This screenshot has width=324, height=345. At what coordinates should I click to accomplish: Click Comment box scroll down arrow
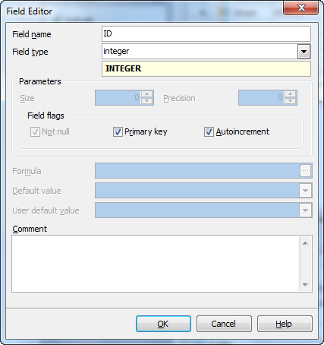(305, 285)
